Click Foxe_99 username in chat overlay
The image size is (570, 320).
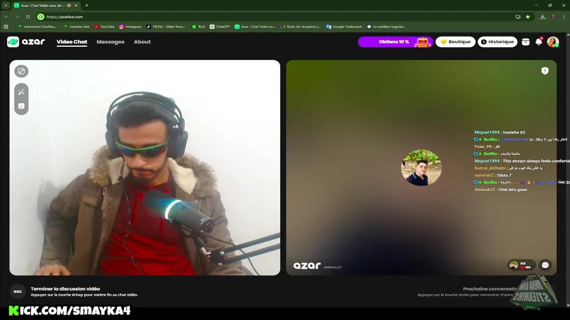[483, 147]
